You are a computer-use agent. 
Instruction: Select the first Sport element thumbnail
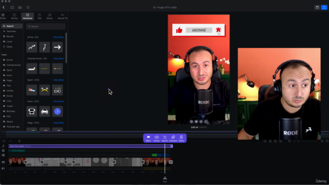[32, 90]
